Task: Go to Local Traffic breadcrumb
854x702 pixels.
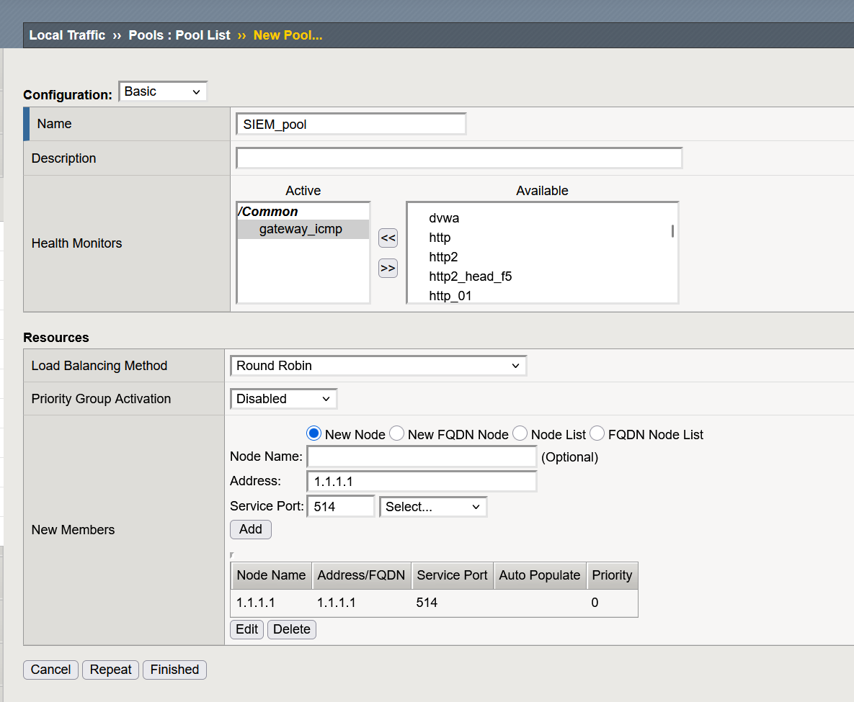Action: pos(67,35)
